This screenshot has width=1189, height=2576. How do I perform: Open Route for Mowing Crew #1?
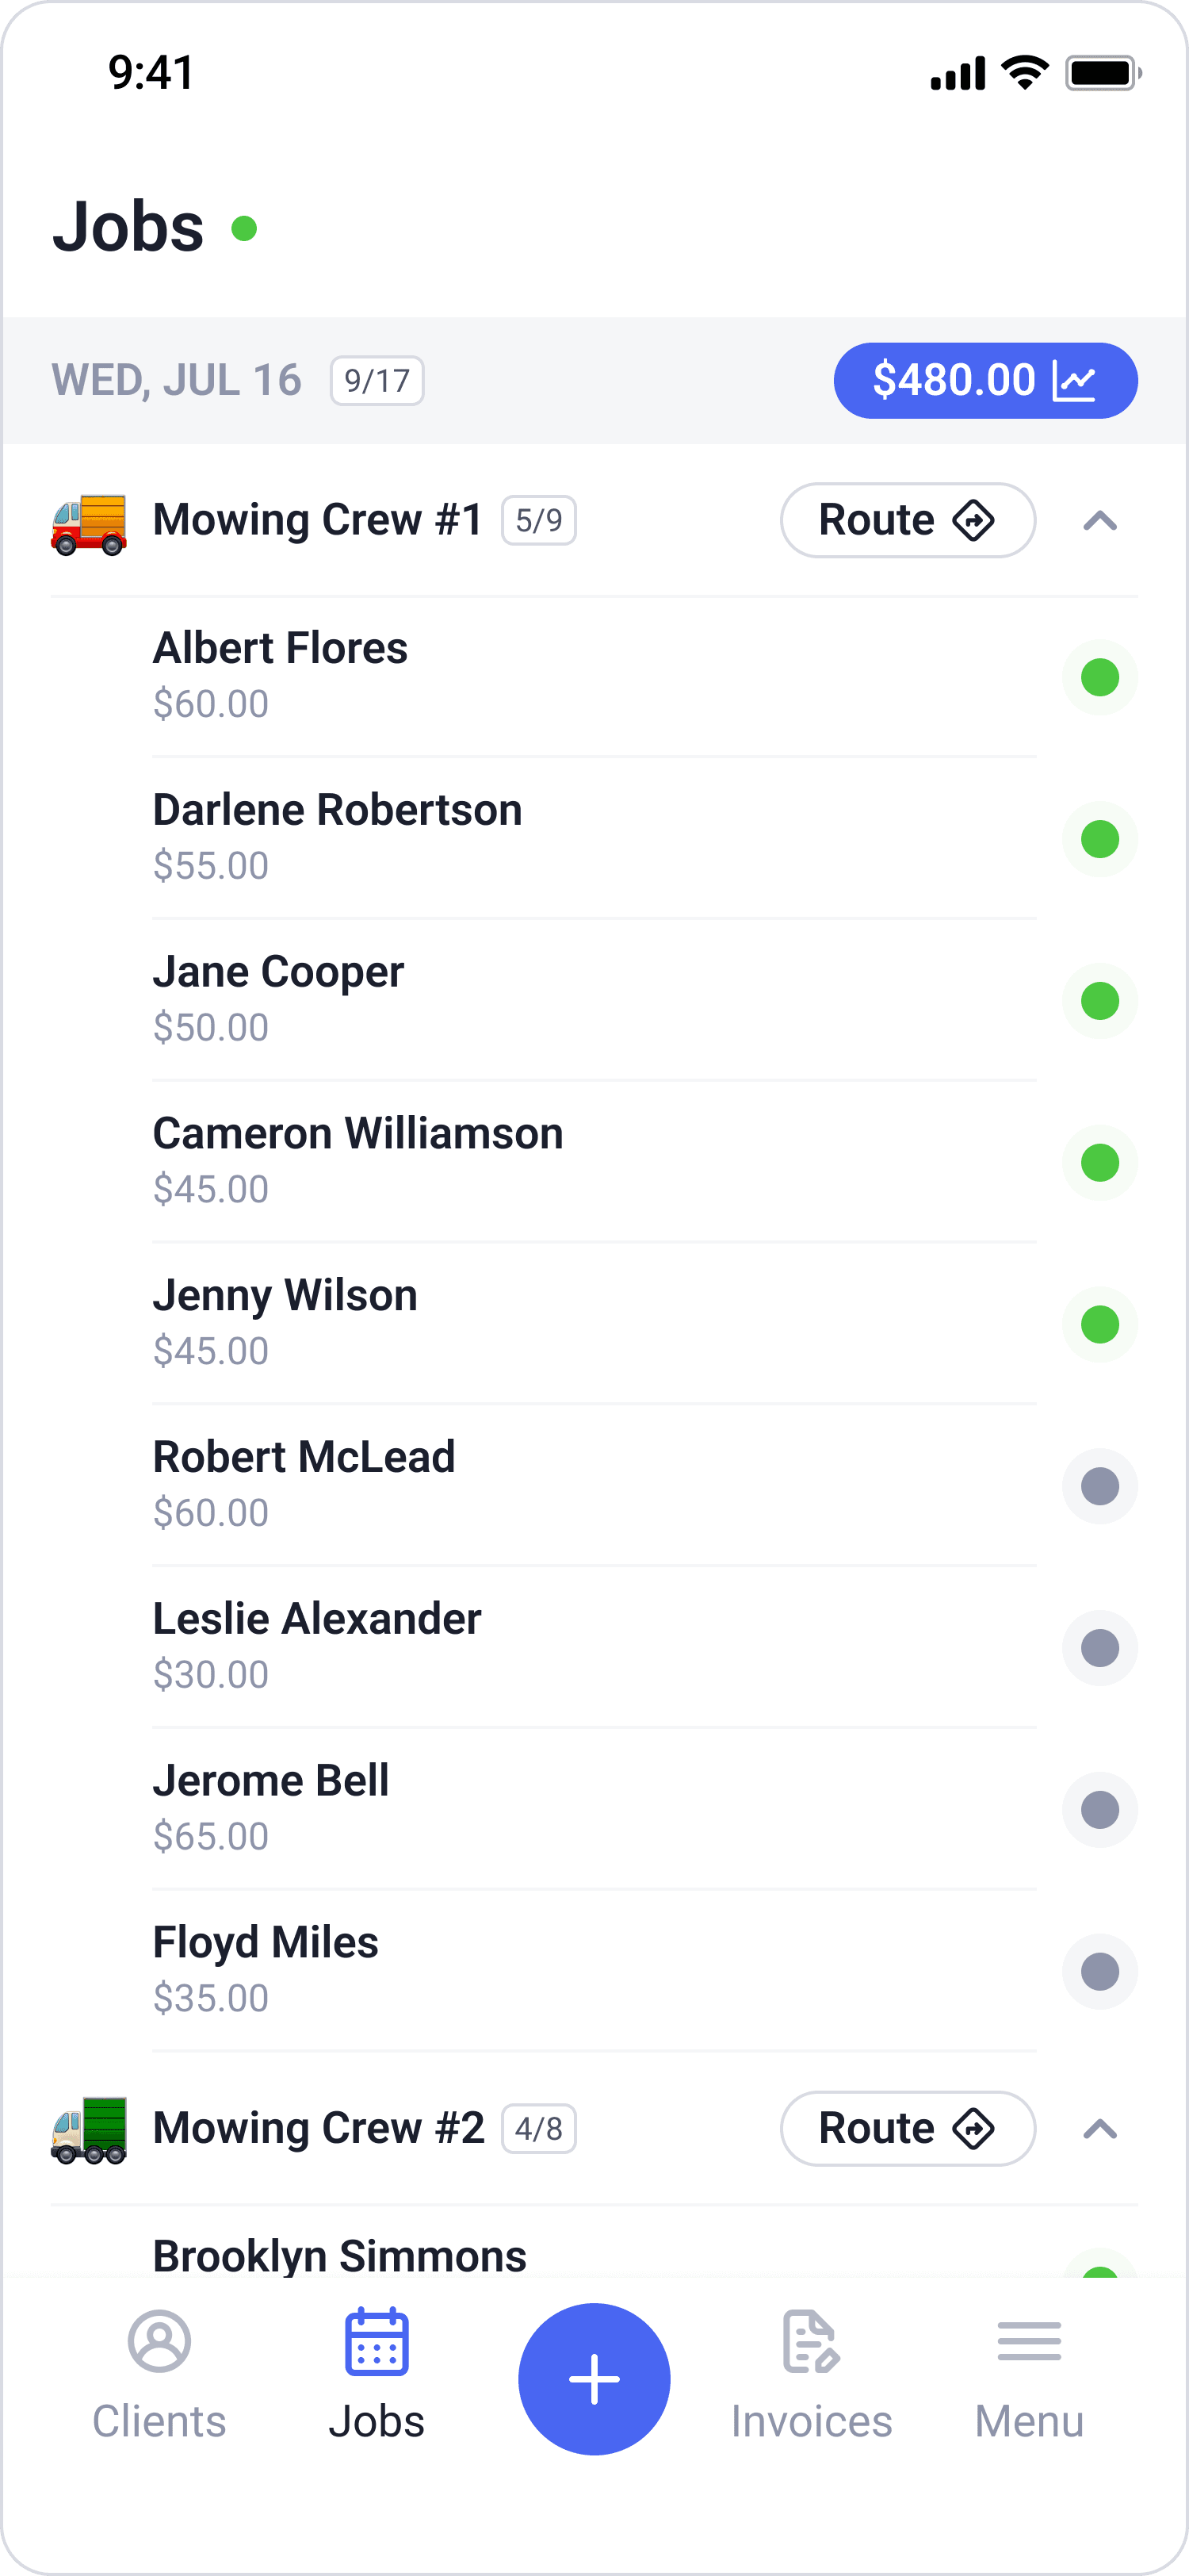click(906, 521)
